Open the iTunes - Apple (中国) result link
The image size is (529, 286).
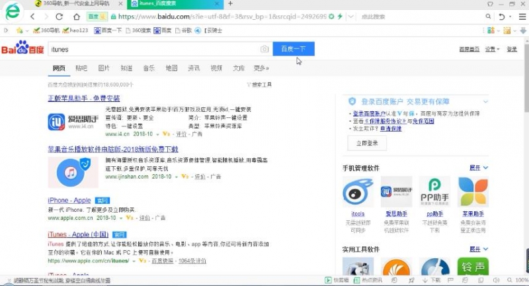click(78, 234)
